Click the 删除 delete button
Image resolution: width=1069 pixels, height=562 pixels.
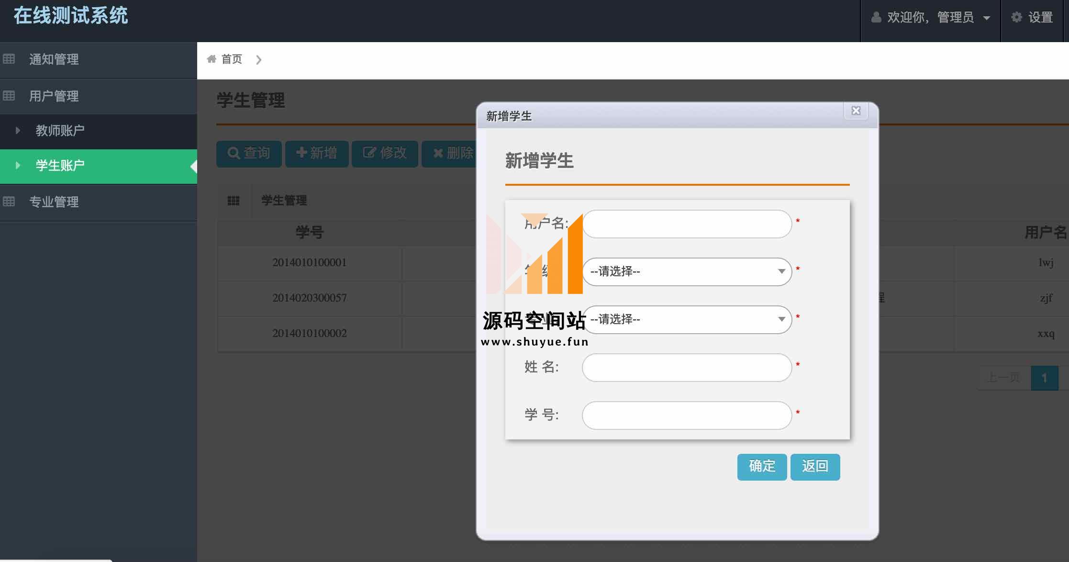pos(449,154)
